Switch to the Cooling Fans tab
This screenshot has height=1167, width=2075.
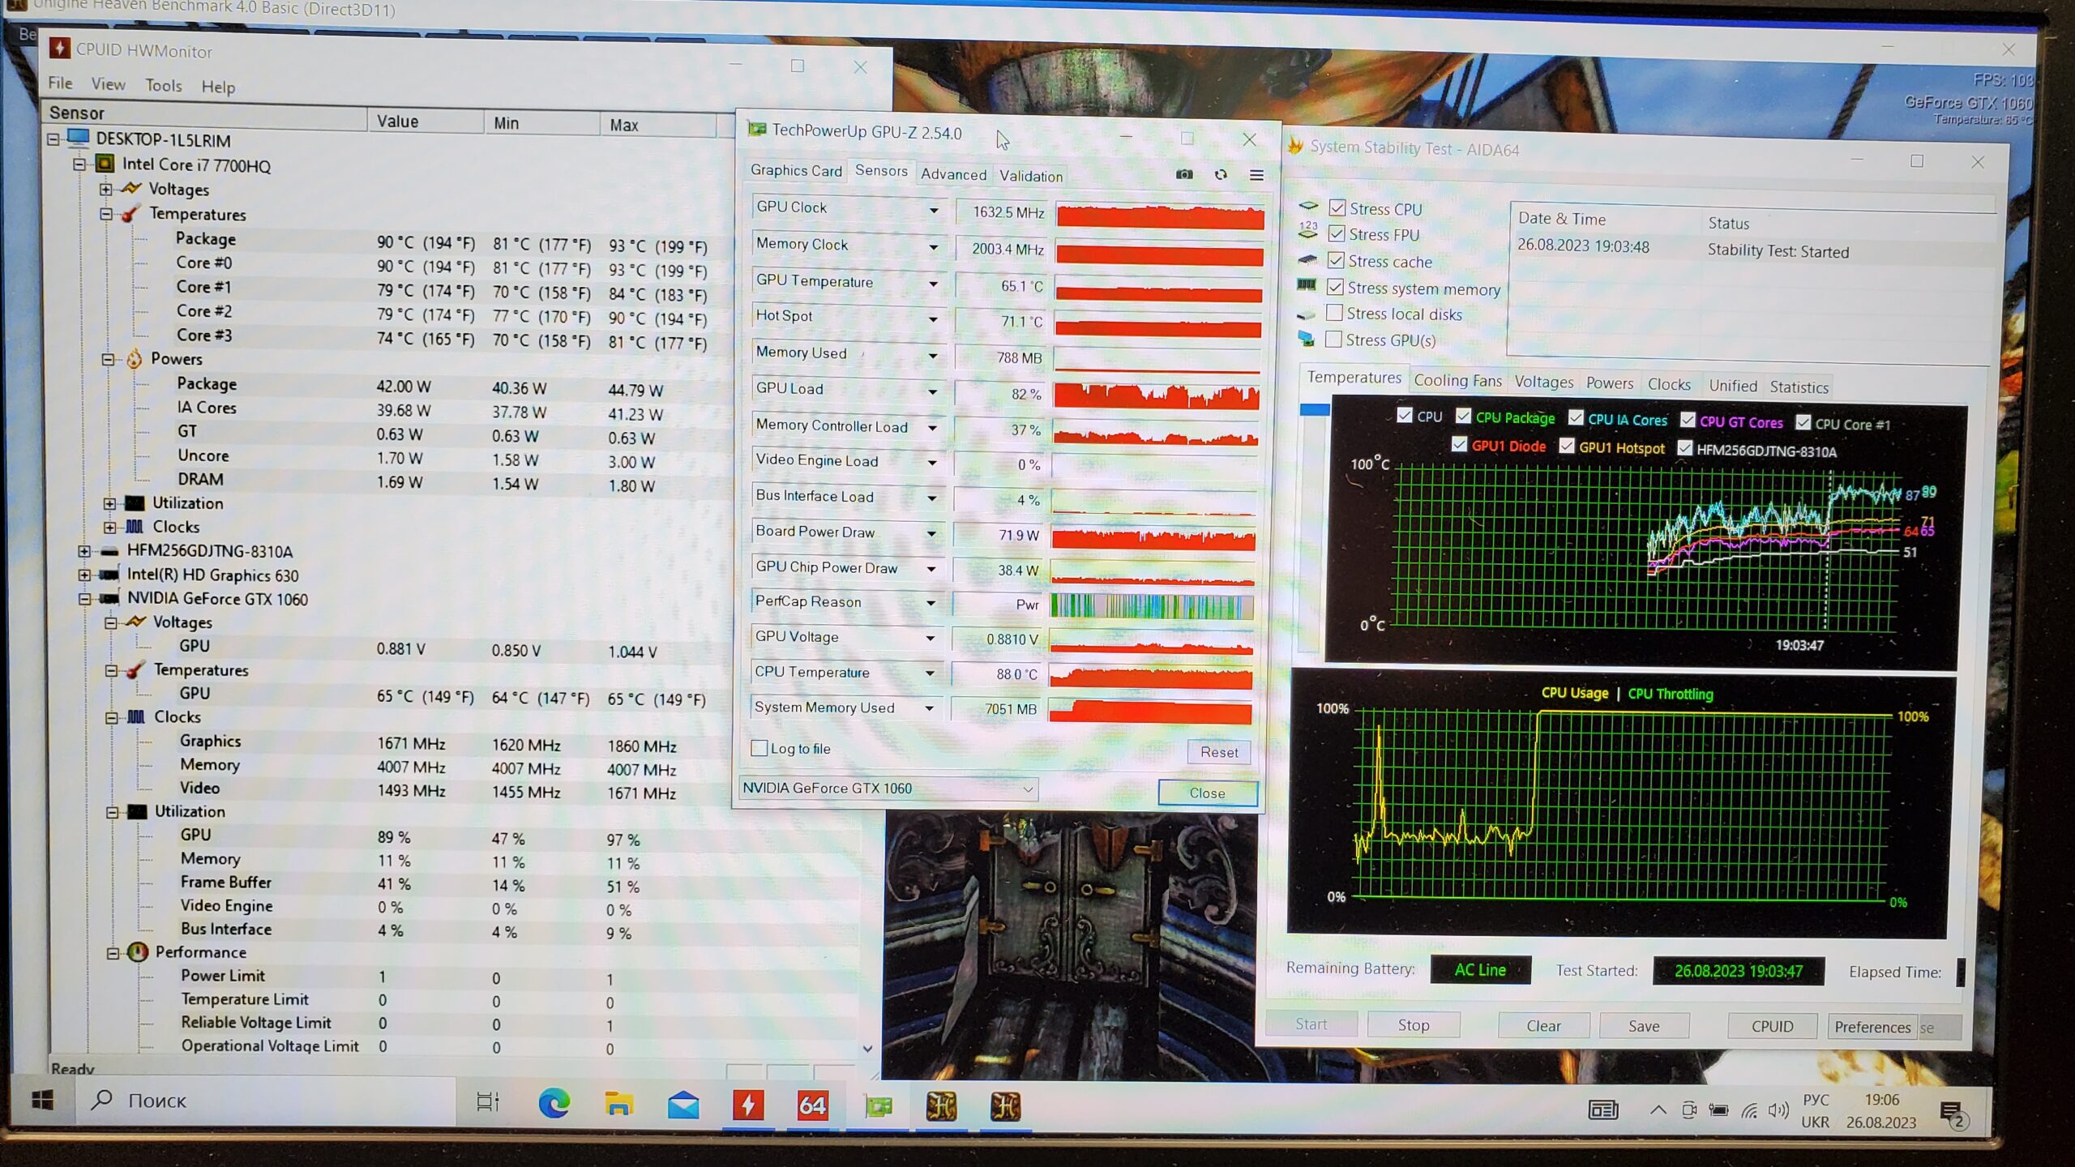tap(1457, 381)
